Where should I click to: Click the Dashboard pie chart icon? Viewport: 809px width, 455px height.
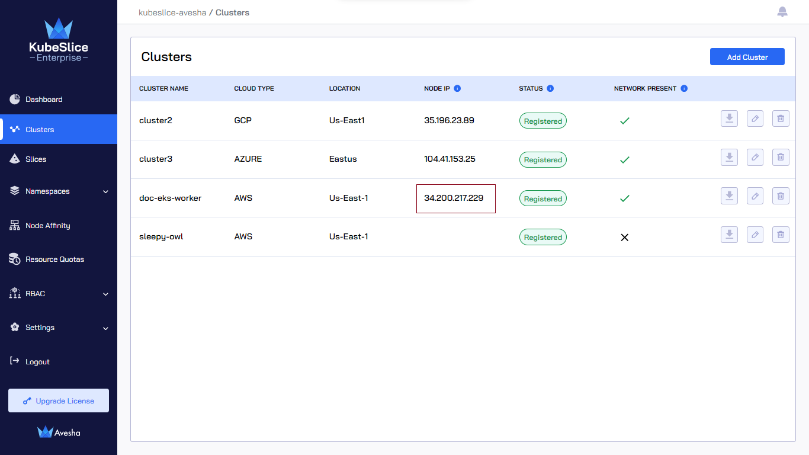click(x=15, y=99)
